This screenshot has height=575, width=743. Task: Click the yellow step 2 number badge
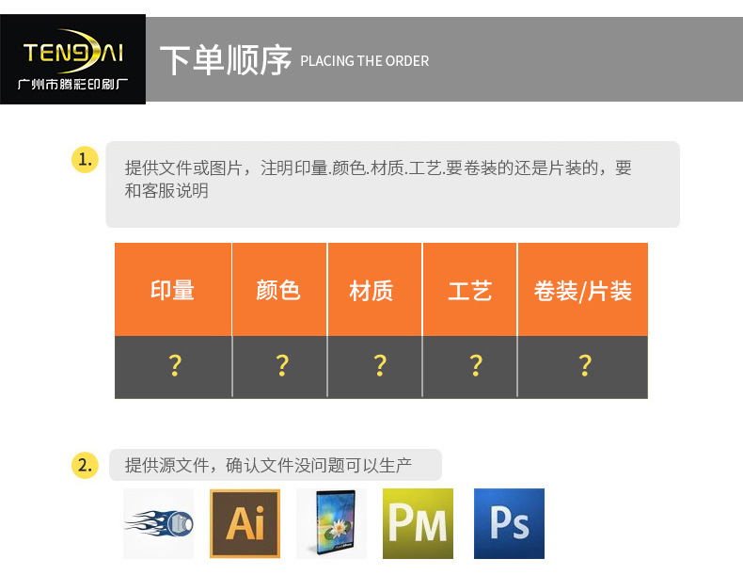[85, 465]
